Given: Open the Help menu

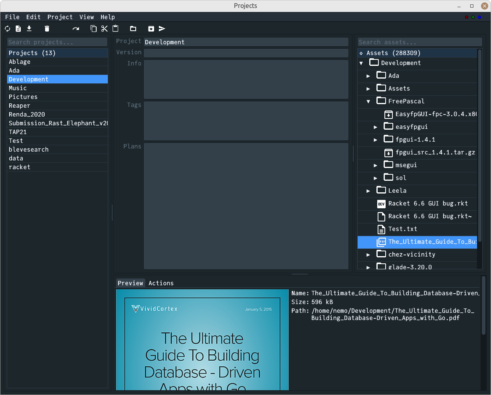Looking at the screenshot, I should [108, 17].
